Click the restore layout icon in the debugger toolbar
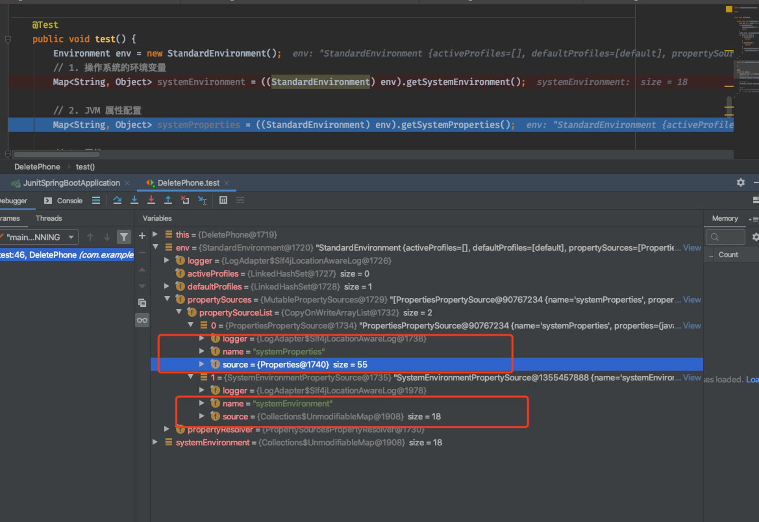Screen dimensions: 759x522 756,200
